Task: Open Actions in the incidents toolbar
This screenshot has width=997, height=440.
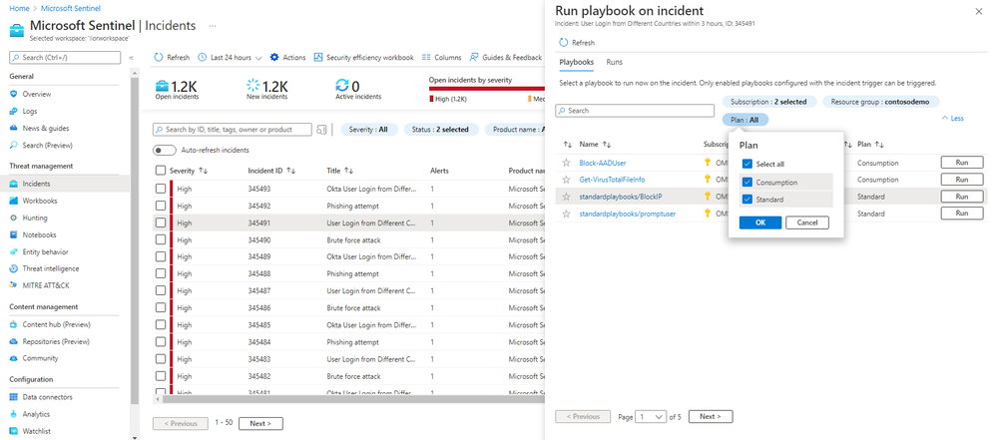Action: tap(287, 58)
